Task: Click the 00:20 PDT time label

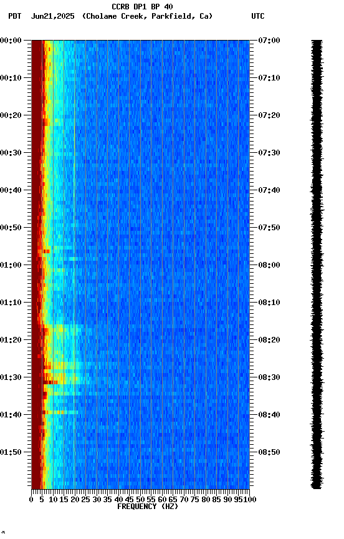Action: click(11, 115)
